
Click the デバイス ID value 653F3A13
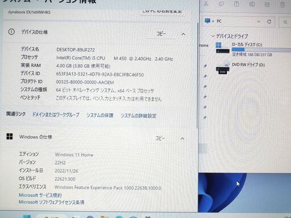pyautogui.click(x=100, y=74)
